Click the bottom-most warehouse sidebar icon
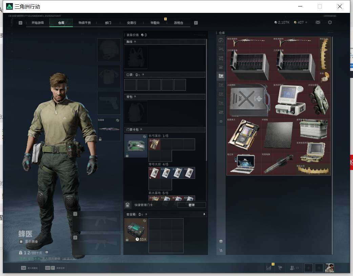 pyautogui.click(x=221, y=250)
